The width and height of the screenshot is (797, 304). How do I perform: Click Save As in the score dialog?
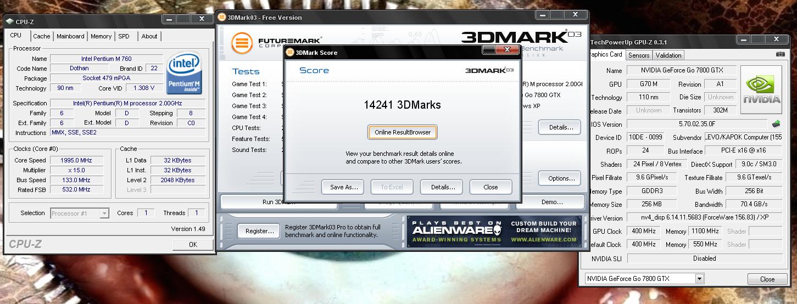344,187
